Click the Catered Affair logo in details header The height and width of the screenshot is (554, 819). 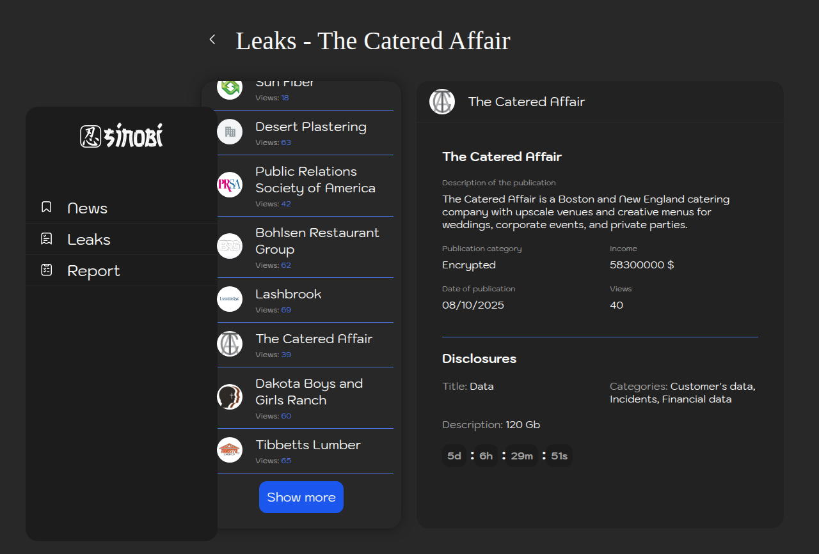442,102
